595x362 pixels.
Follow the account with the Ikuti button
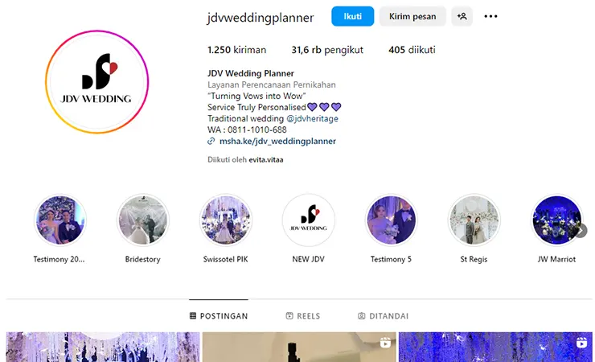[x=352, y=16]
